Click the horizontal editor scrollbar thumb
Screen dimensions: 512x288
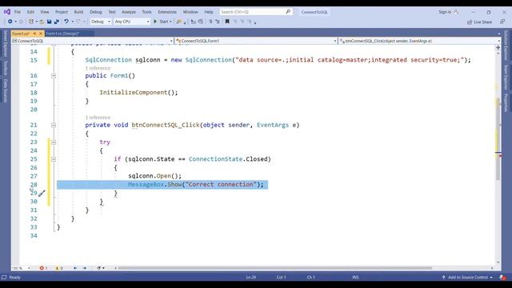275,268
